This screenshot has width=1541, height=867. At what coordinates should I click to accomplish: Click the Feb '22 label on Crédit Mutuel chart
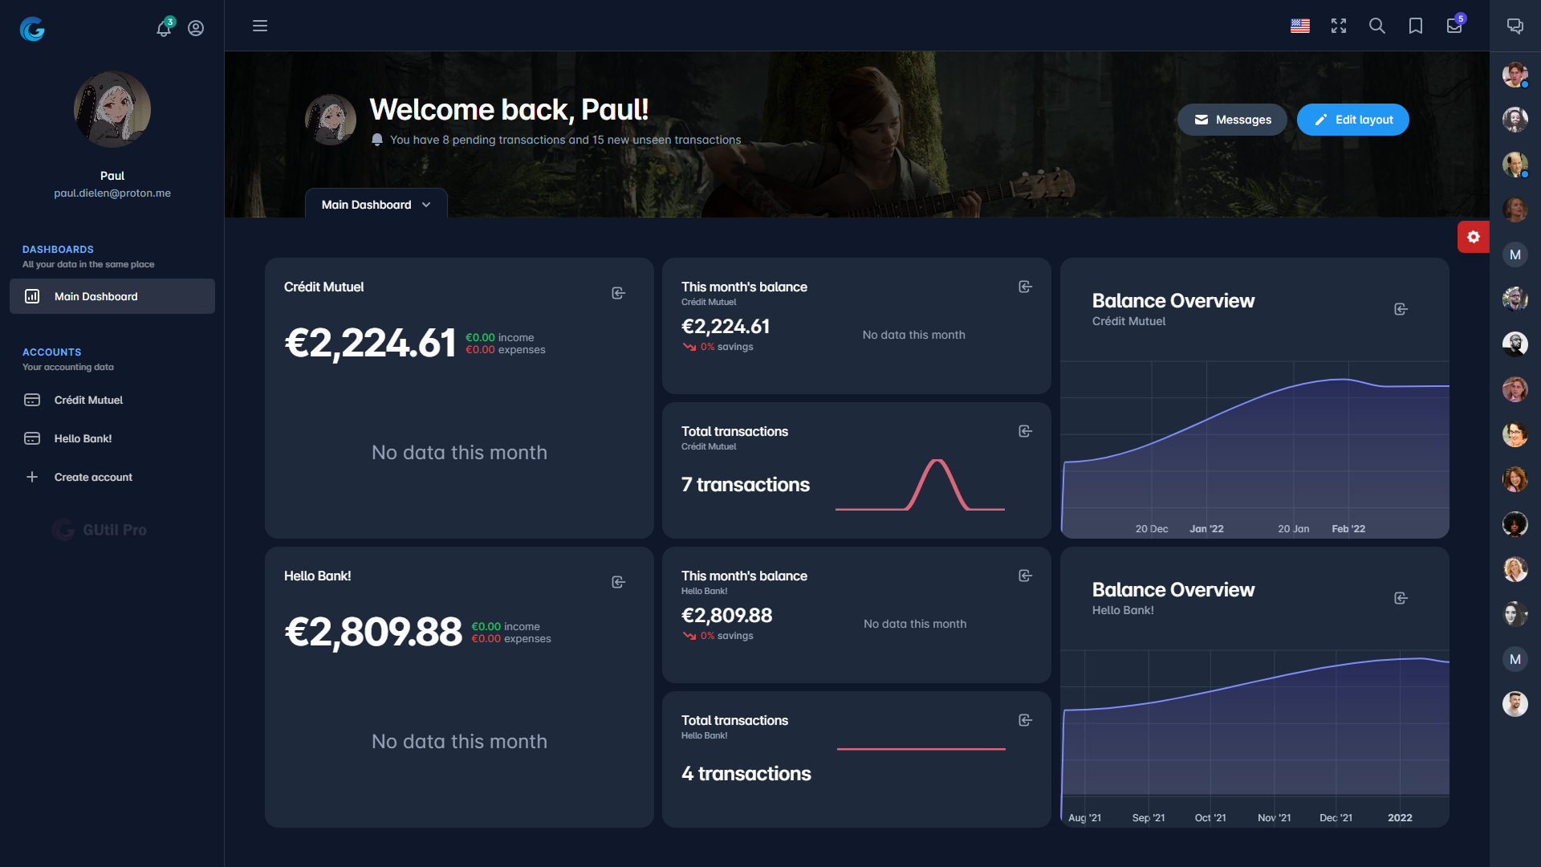point(1348,528)
